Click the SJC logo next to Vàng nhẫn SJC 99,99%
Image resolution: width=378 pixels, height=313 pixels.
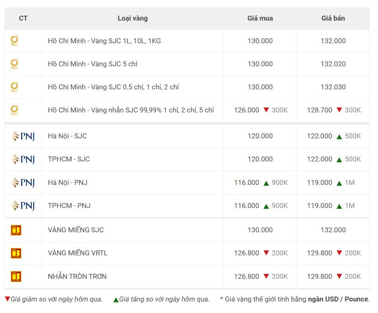pyautogui.click(x=14, y=110)
